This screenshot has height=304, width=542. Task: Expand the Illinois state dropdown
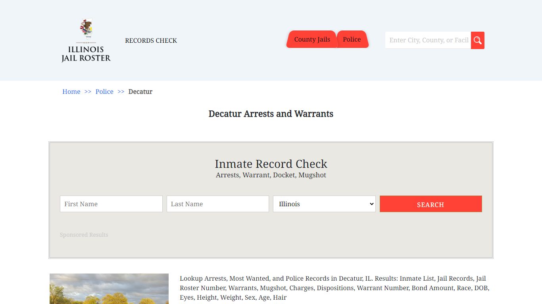point(324,204)
